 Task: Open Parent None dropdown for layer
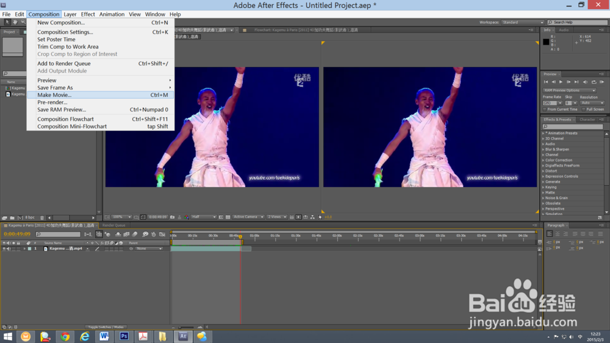pyautogui.click(x=149, y=249)
